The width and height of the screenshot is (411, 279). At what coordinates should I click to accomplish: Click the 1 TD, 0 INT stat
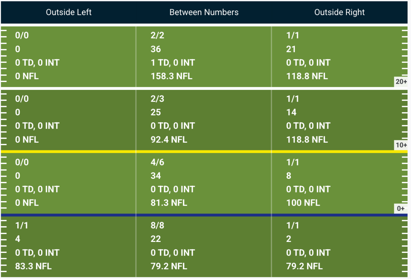click(173, 63)
